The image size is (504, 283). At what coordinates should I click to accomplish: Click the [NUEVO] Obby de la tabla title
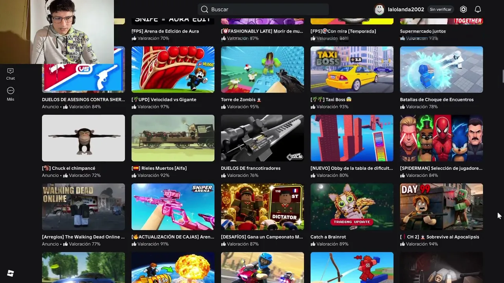(x=352, y=168)
